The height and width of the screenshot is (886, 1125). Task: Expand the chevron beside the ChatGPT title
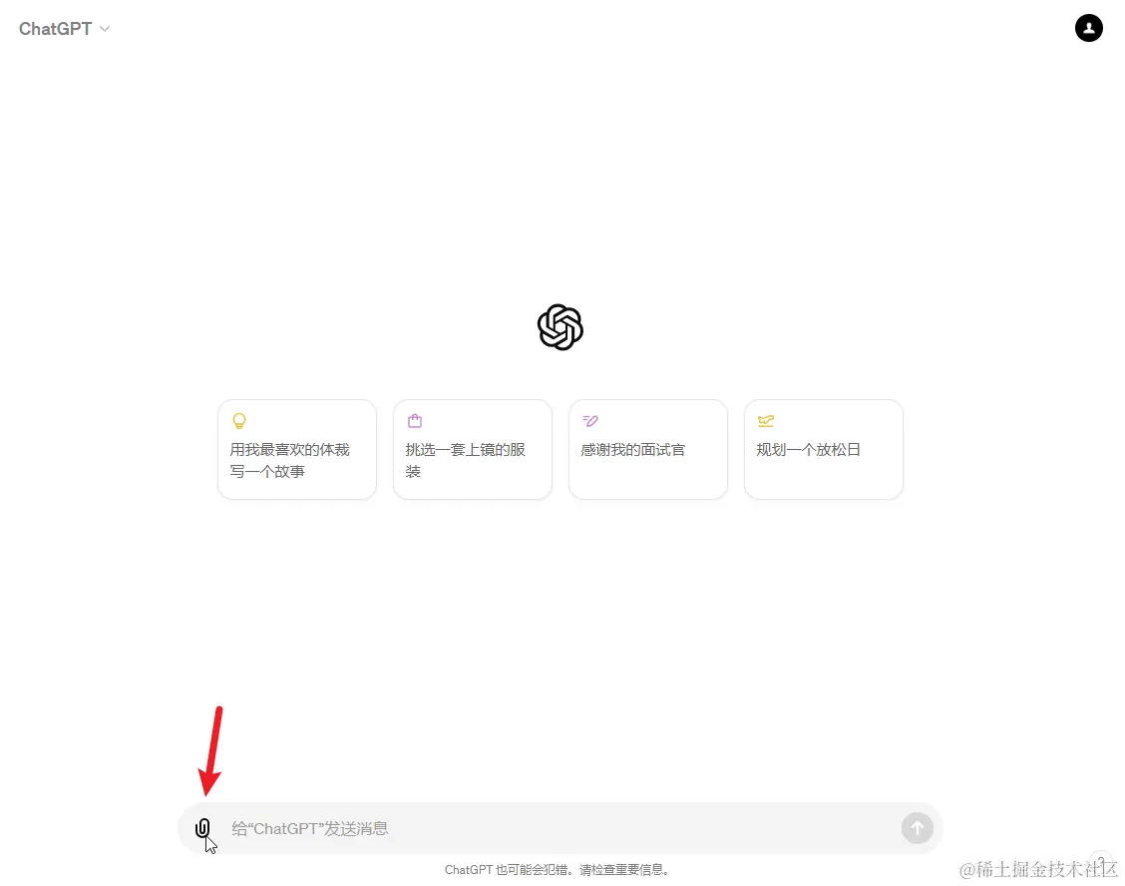coord(105,29)
